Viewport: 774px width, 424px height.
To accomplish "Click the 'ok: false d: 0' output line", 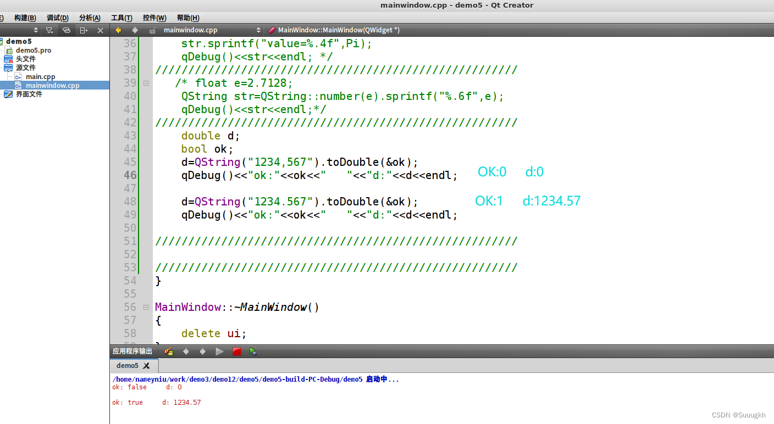I will [147, 387].
